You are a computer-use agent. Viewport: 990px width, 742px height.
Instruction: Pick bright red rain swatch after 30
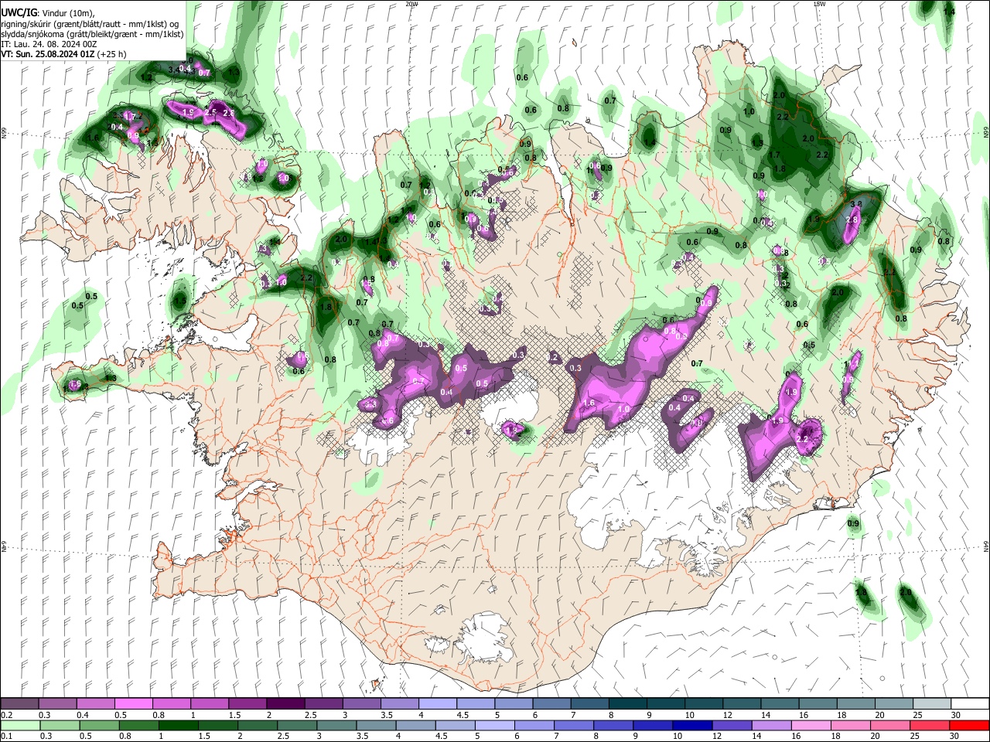[968, 725]
